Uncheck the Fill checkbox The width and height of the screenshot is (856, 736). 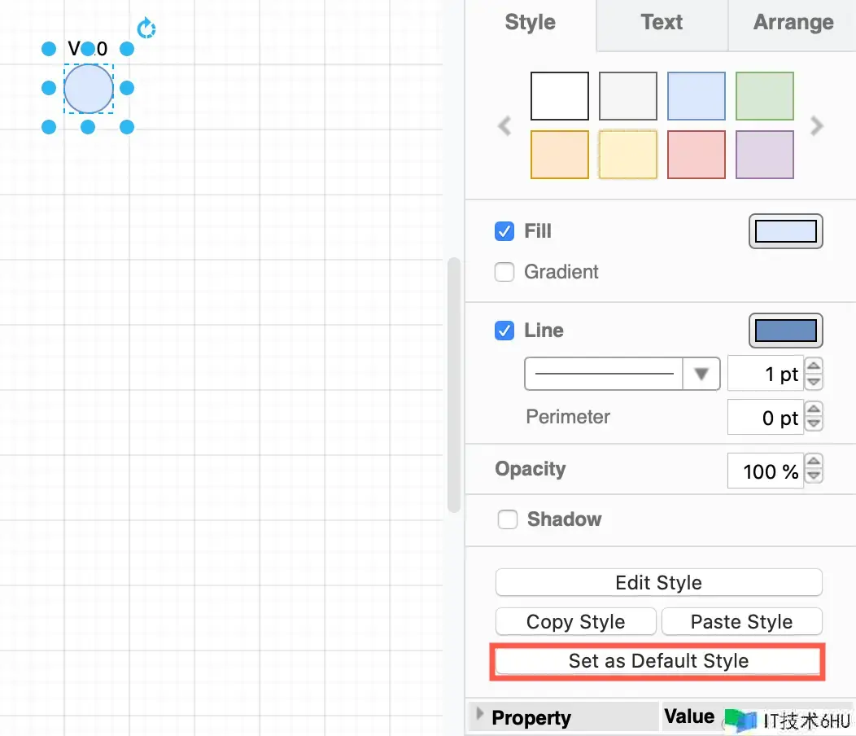505,231
